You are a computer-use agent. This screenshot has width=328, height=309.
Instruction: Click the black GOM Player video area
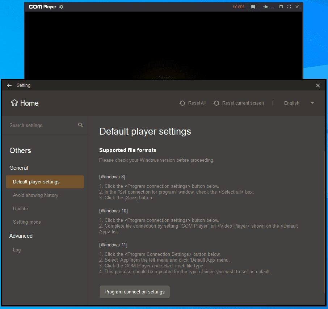click(164, 45)
